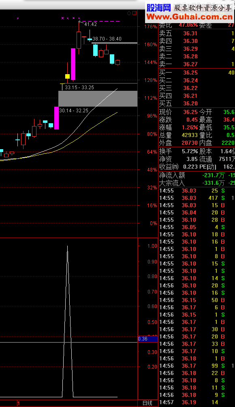Click the 外盘 20730 value
This screenshot has height=407, width=235.
(190, 143)
